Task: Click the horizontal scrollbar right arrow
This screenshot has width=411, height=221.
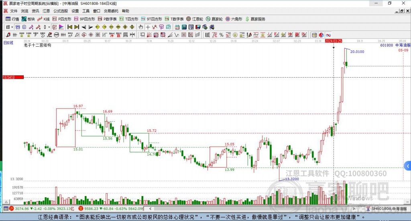Action: tap(354, 209)
